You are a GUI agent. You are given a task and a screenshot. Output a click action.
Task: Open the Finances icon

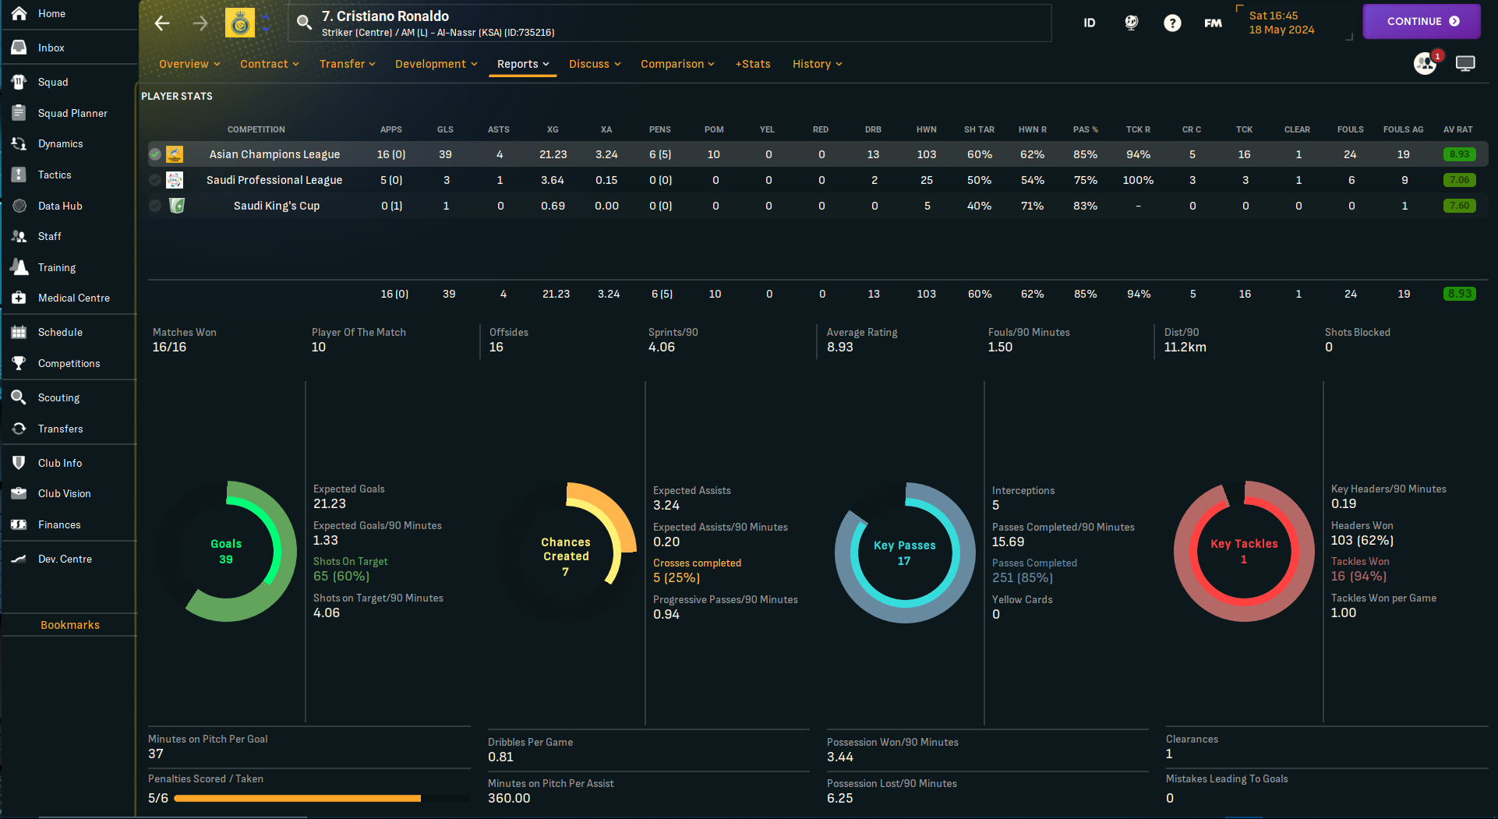coord(19,524)
